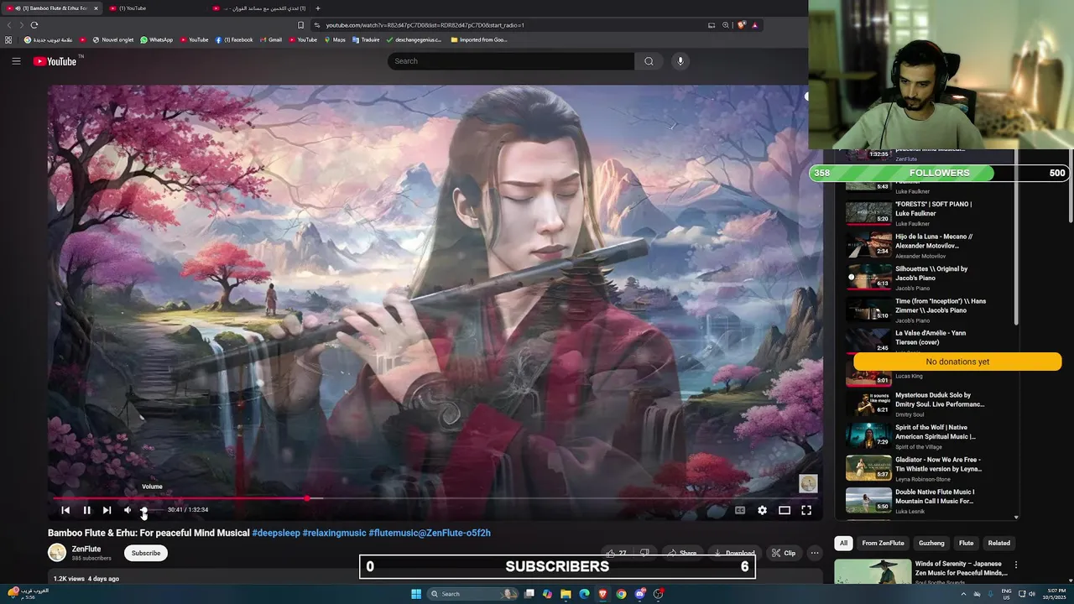Open ZenFlute channel avatar
Screen dimensions: 1074x604
pyautogui.click(x=57, y=553)
